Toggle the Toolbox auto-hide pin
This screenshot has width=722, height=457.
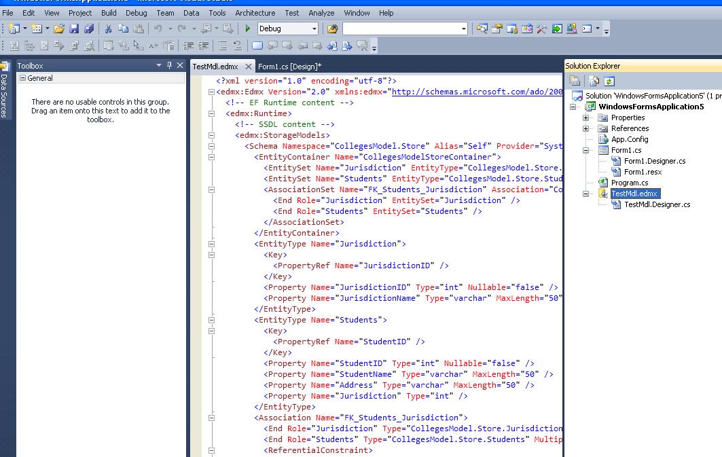[x=169, y=65]
